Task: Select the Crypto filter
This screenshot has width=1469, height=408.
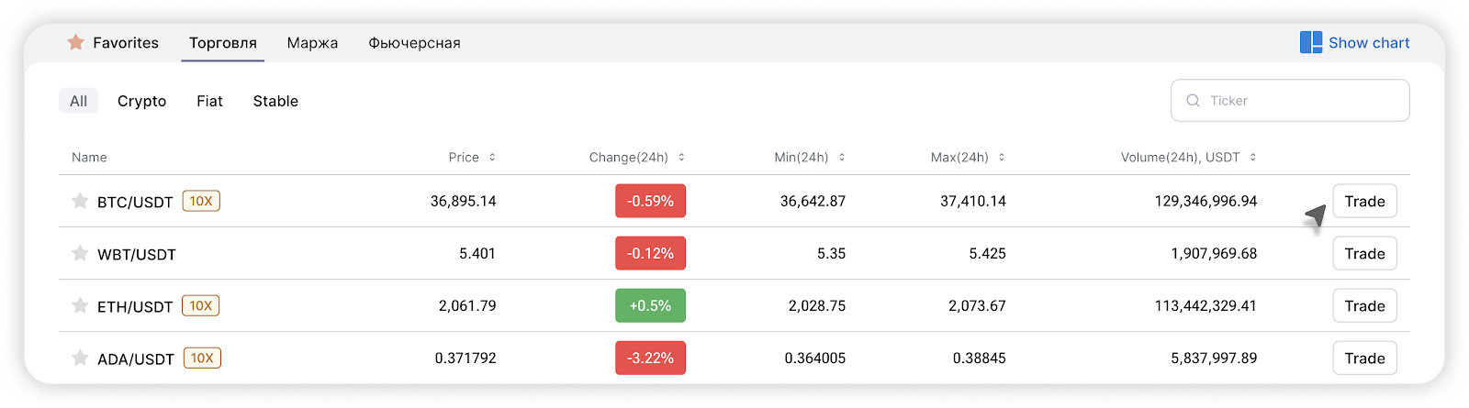Action: tap(141, 101)
